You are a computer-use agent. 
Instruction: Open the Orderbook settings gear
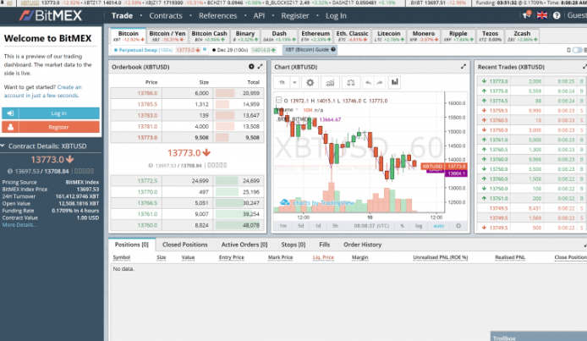click(251, 67)
